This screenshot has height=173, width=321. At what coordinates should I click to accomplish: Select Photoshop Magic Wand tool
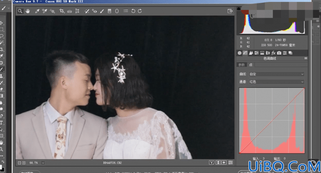(x=2, y=43)
